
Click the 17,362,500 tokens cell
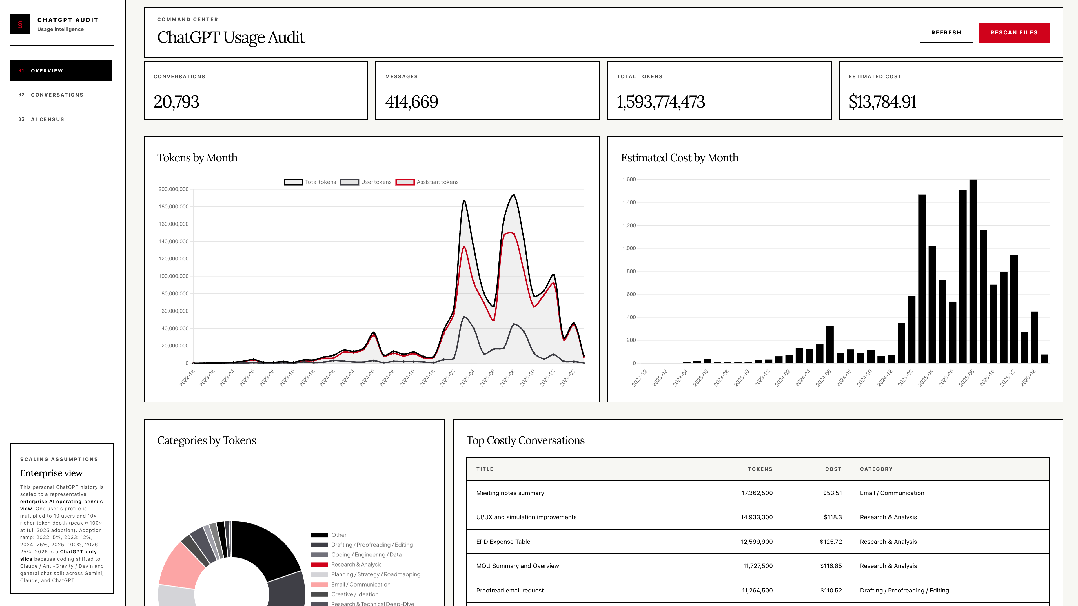click(757, 493)
